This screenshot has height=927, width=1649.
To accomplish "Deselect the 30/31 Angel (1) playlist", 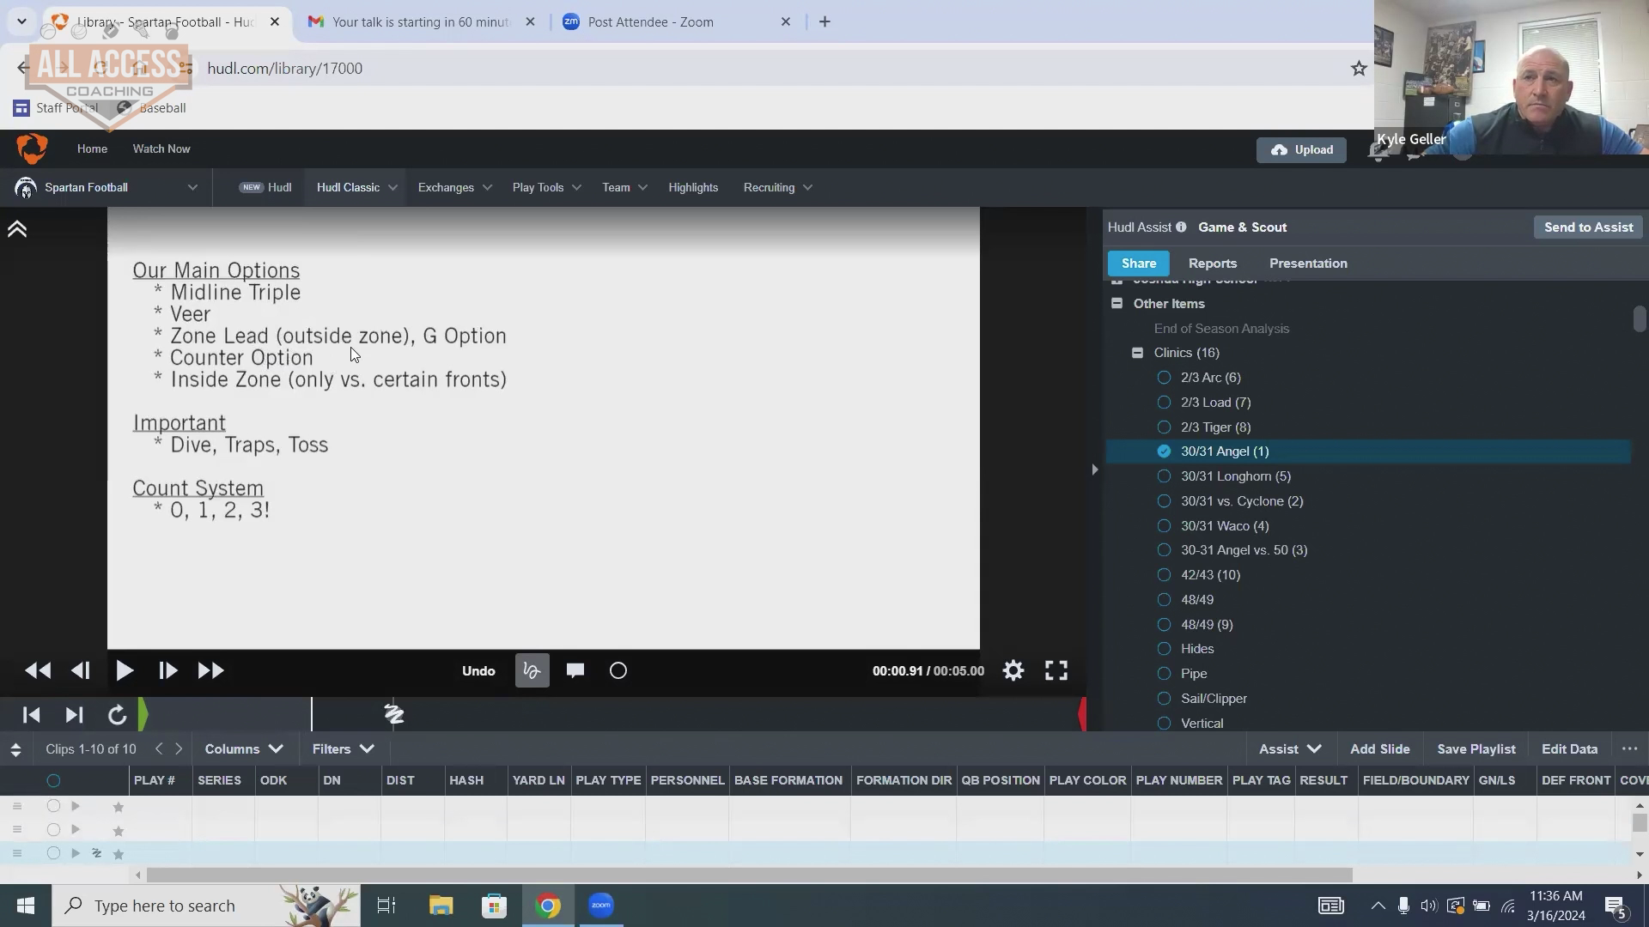I will pos(1164,451).
